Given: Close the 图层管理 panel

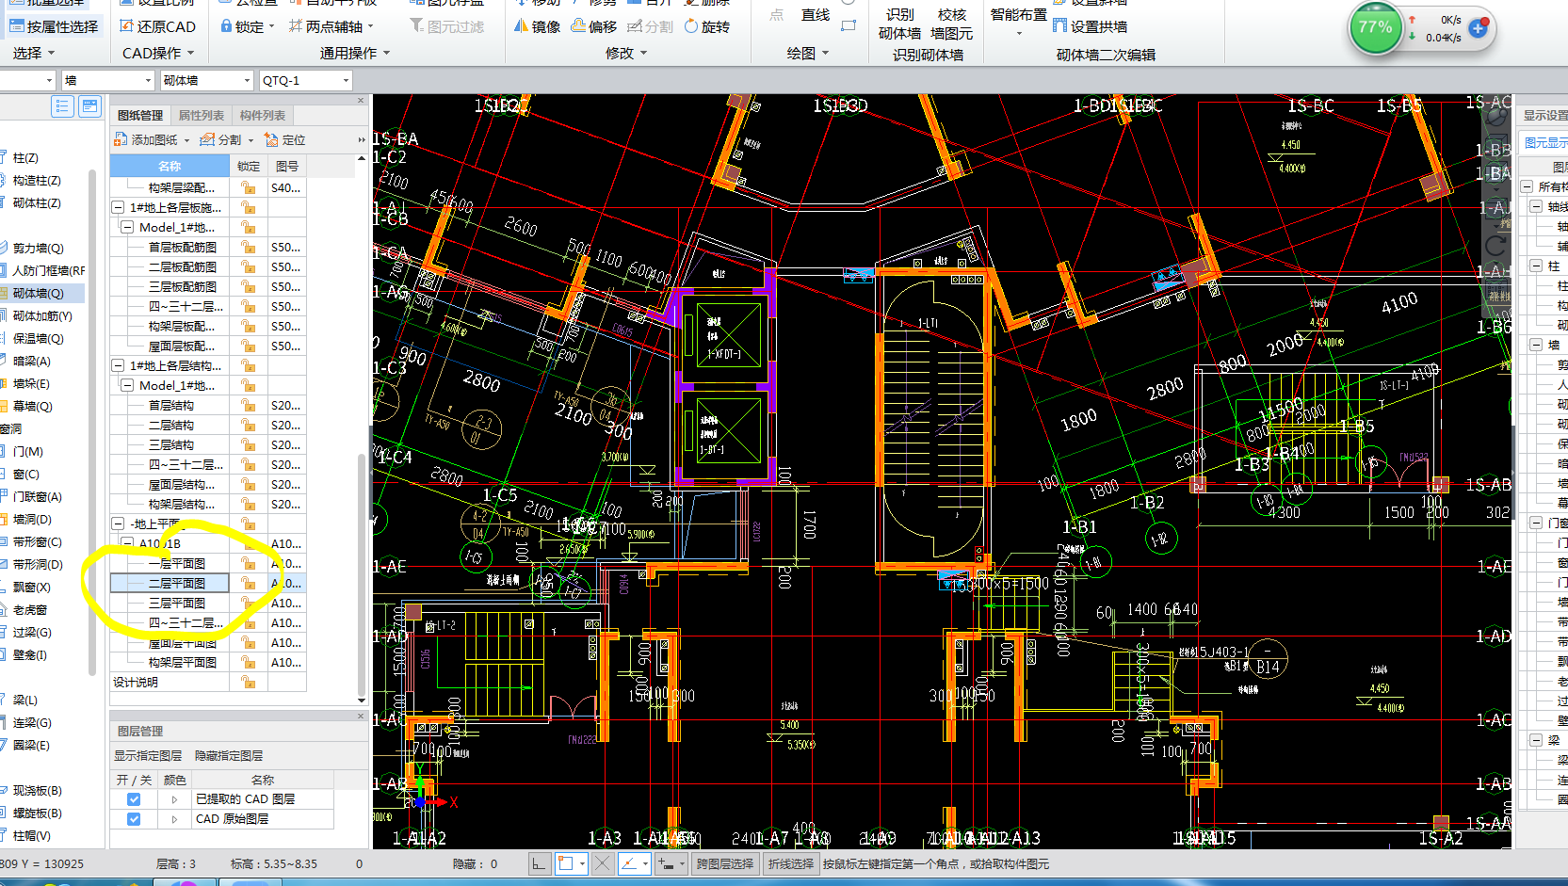Looking at the screenshot, I should click(361, 717).
